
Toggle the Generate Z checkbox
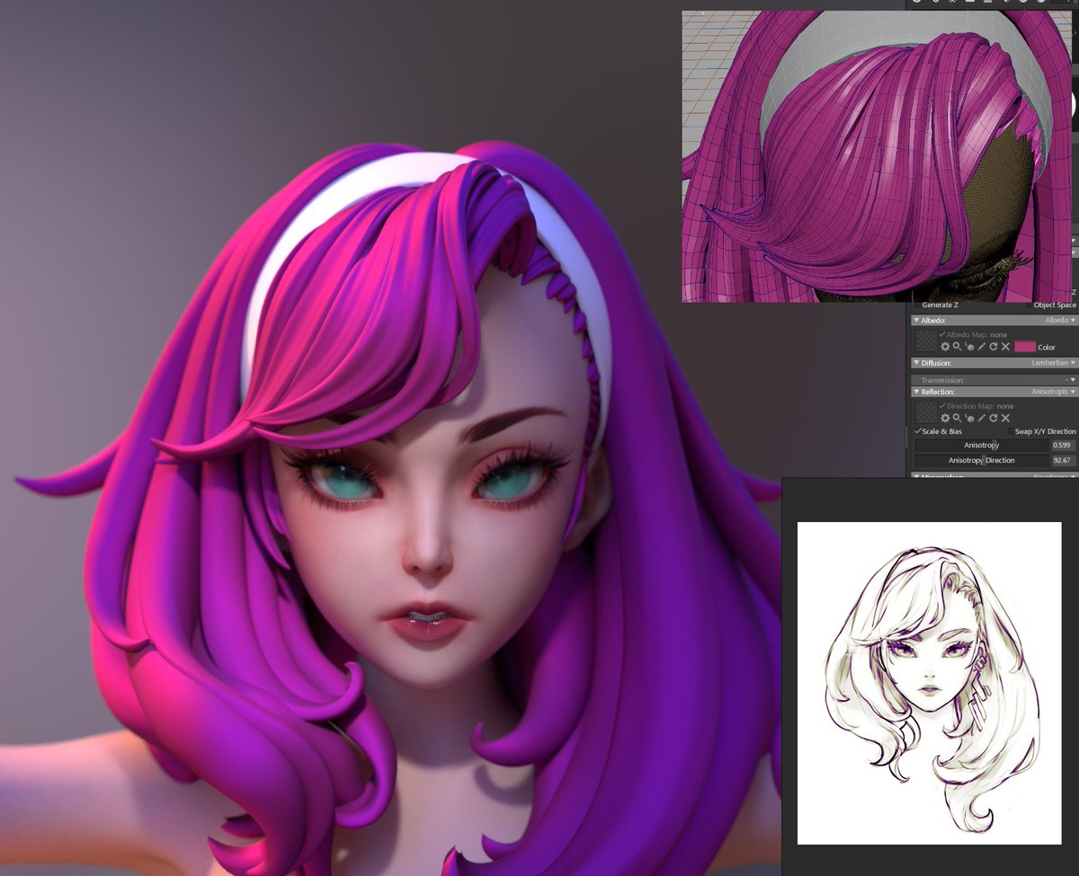click(916, 305)
